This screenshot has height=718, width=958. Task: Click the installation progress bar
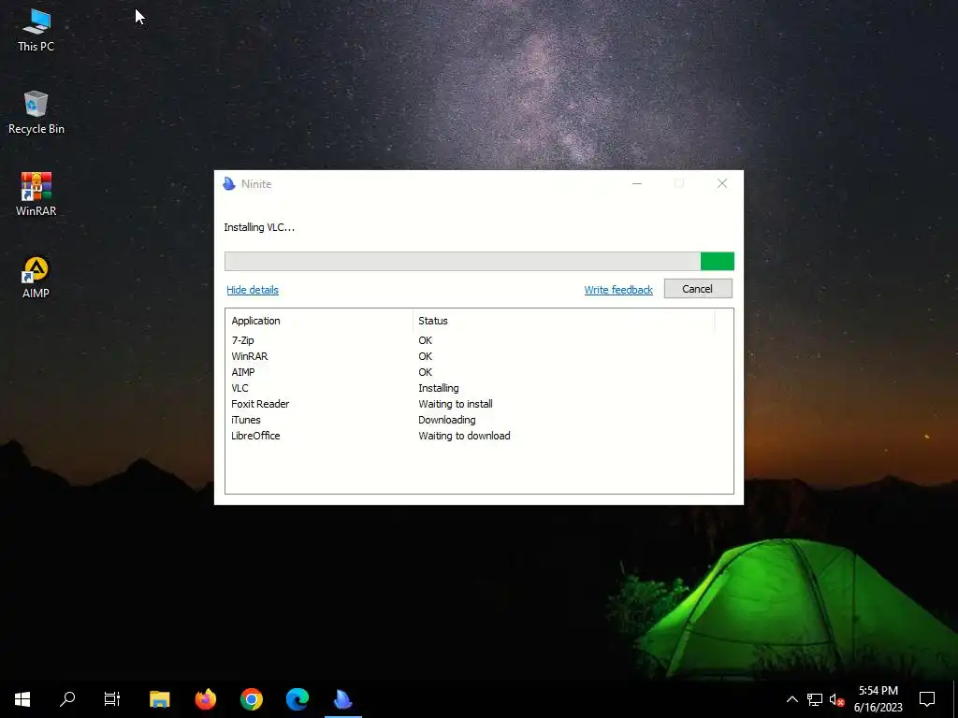[479, 262]
